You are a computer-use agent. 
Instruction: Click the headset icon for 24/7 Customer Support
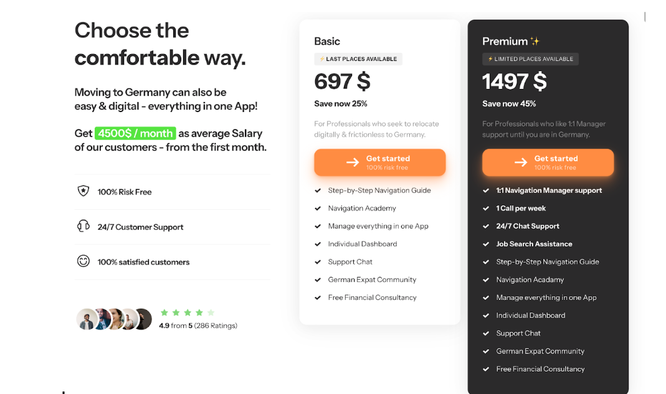tap(83, 226)
